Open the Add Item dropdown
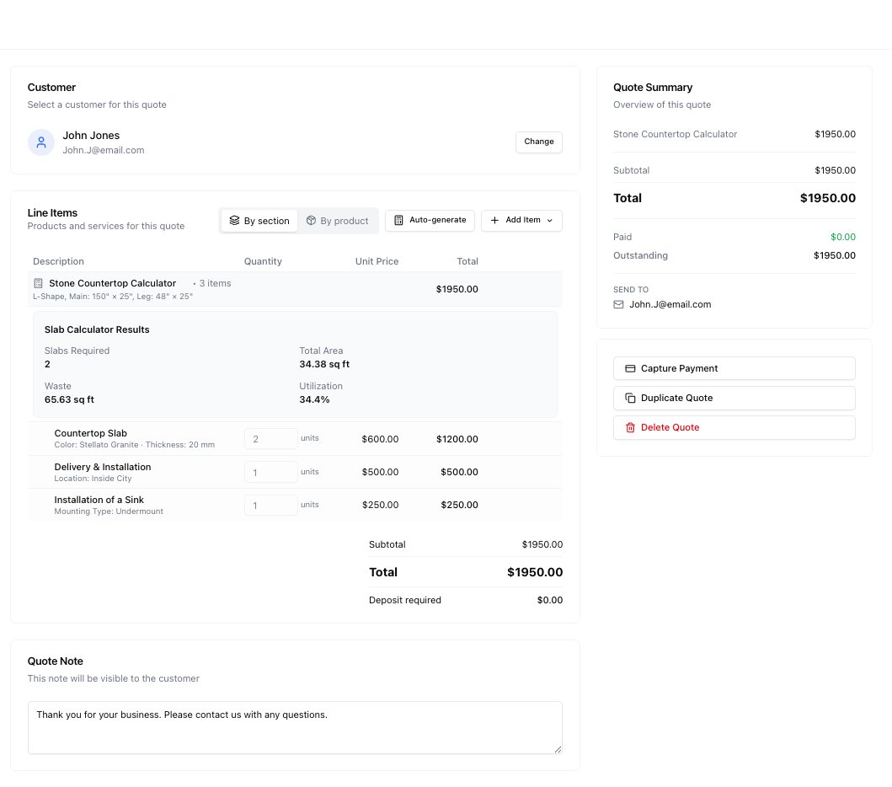Viewport: 892px width, 787px height. click(x=521, y=220)
